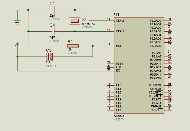
Task: Click the X1 crystal component
Action: coord(75,21)
